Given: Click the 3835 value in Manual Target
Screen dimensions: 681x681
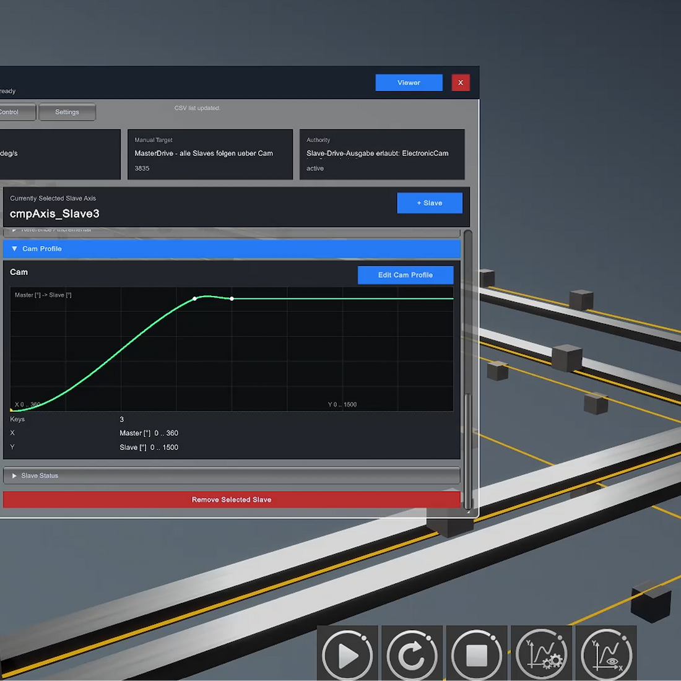Looking at the screenshot, I should click(x=142, y=168).
